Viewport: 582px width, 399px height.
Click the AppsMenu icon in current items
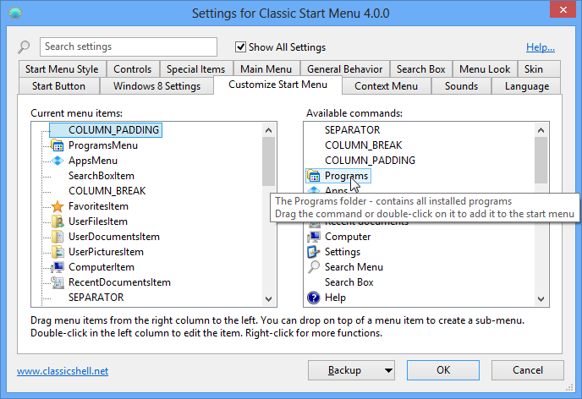click(x=58, y=161)
